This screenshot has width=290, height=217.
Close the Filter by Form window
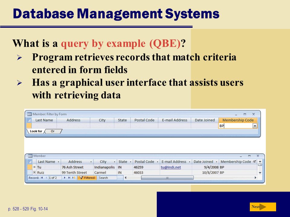[x=253, y=114]
